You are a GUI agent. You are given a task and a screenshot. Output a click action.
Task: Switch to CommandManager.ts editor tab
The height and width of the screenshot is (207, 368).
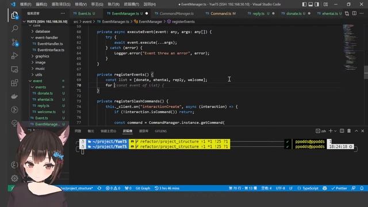point(174,13)
